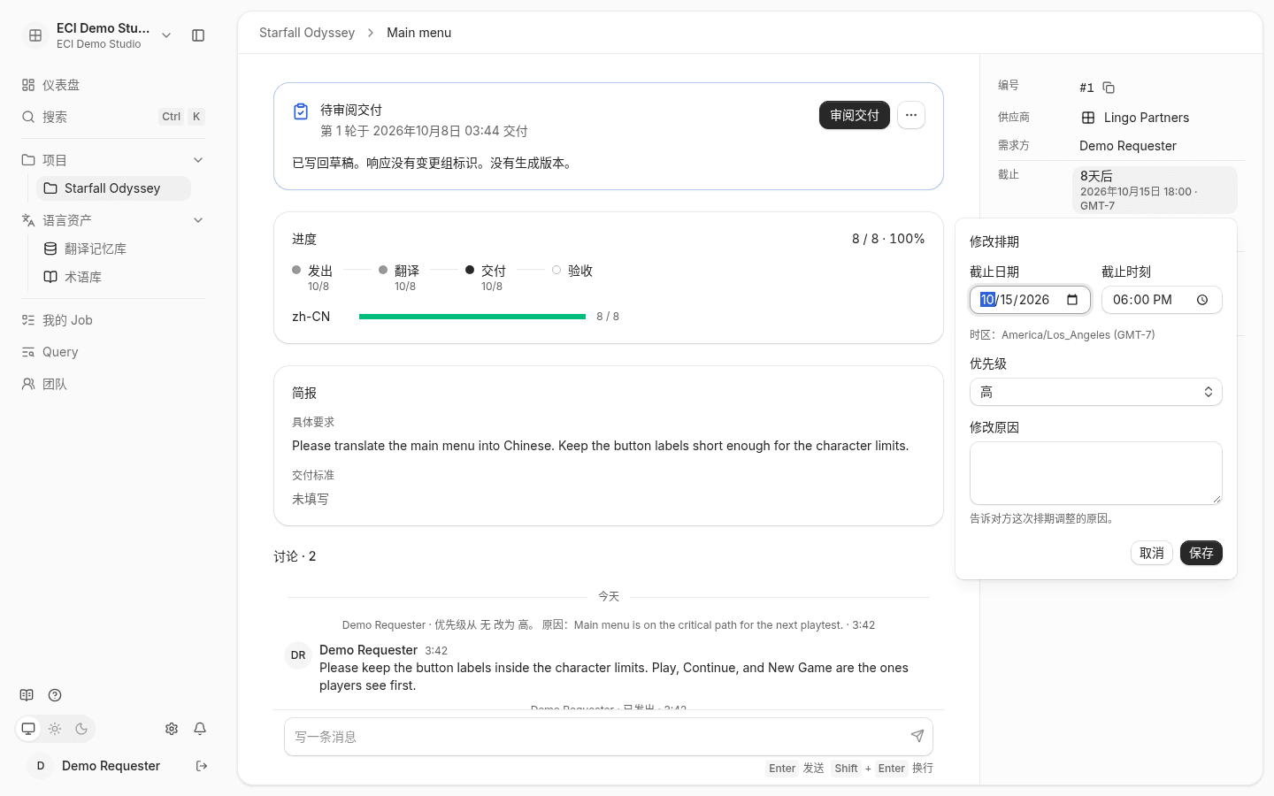Open 术语库 glossary in sidebar

(x=113, y=277)
